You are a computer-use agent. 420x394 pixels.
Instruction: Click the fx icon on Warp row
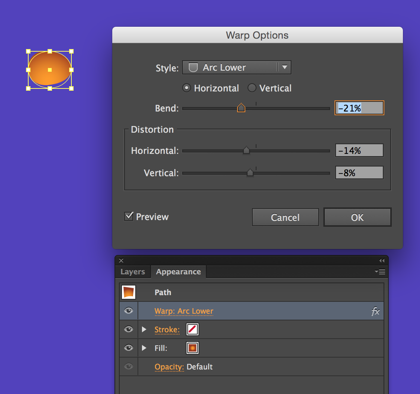tap(375, 311)
